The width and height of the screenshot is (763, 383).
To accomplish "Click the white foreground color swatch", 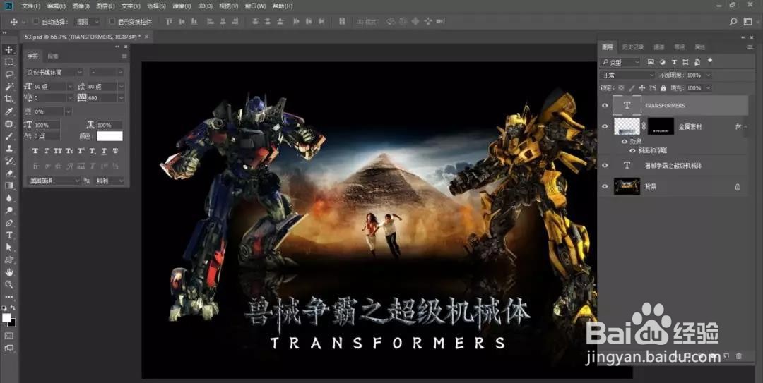I will pyautogui.click(x=6, y=317).
